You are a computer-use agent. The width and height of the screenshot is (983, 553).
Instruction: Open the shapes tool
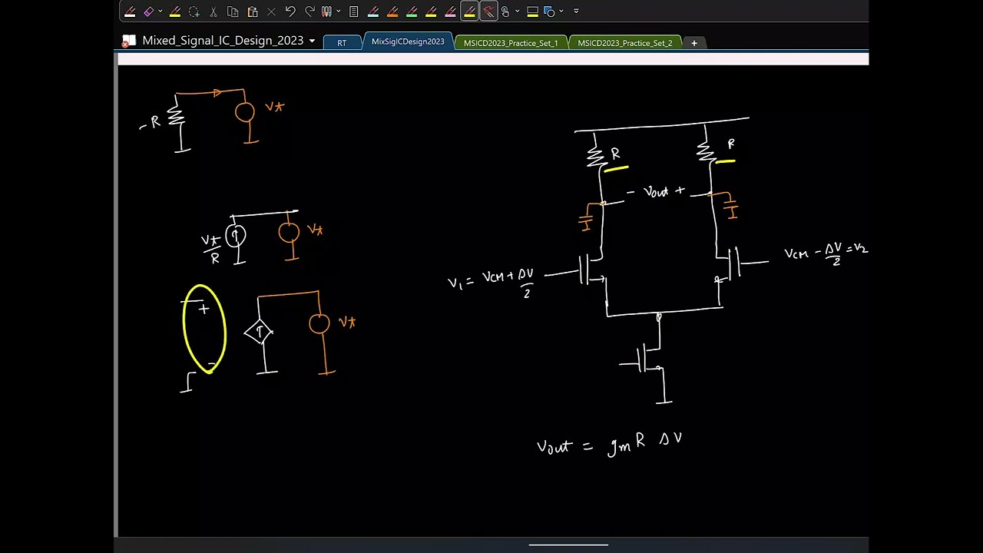click(x=550, y=12)
